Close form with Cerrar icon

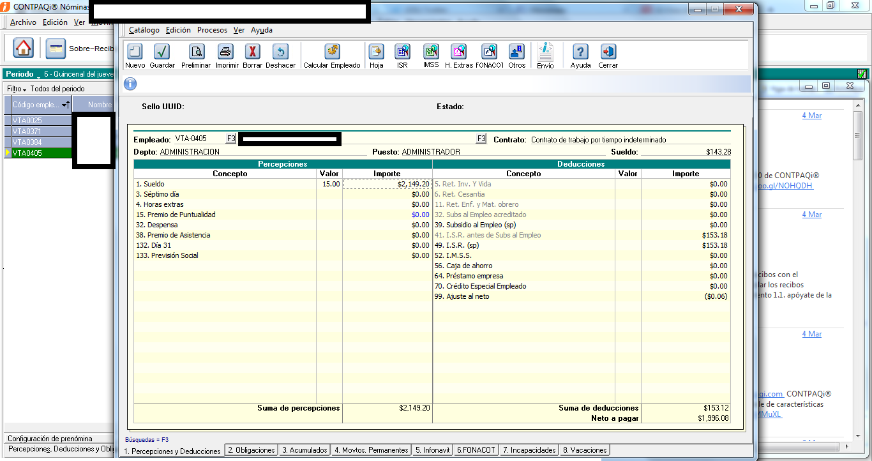click(x=608, y=52)
